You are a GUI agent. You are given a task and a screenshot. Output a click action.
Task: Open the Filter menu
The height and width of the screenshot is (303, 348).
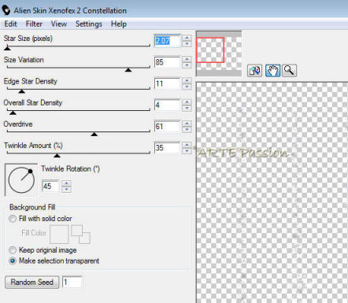tap(34, 24)
